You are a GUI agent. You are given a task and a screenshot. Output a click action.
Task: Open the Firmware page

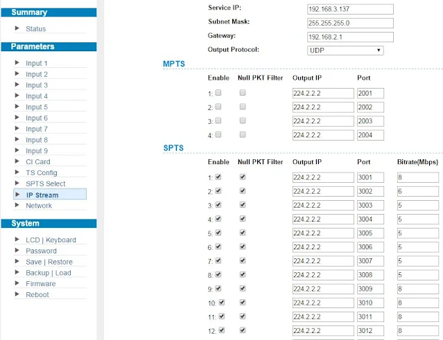click(40, 284)
